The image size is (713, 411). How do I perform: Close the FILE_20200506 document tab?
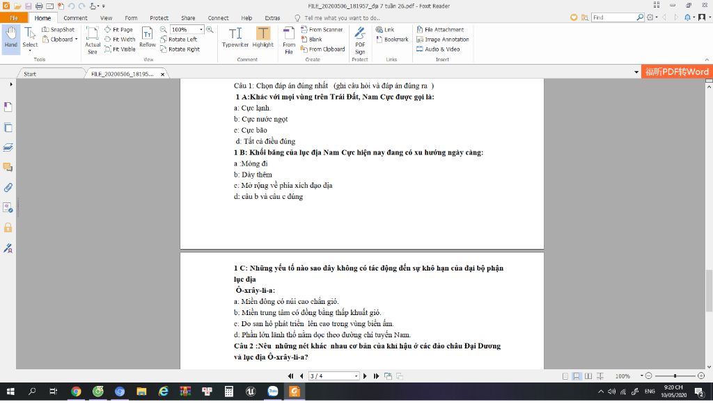coord(162,74)
